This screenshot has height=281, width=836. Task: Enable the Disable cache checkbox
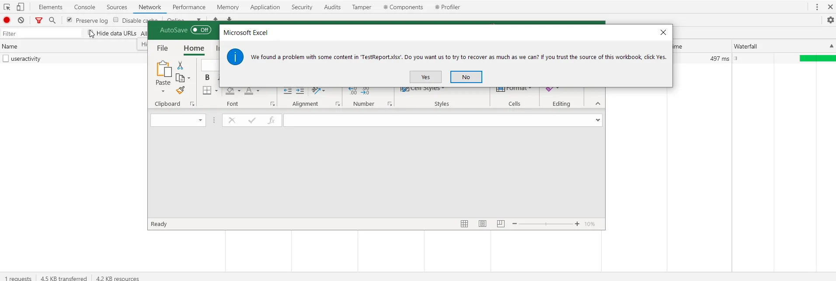click(116, 20)
